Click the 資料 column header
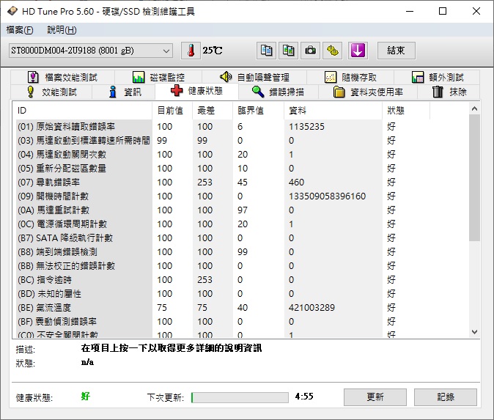The image size is (494, 420). [x=333, y=111]
